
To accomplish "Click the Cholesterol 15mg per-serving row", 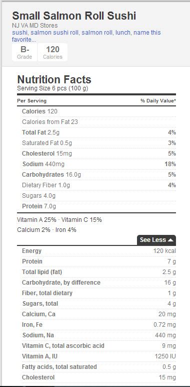I will (96, 154).
